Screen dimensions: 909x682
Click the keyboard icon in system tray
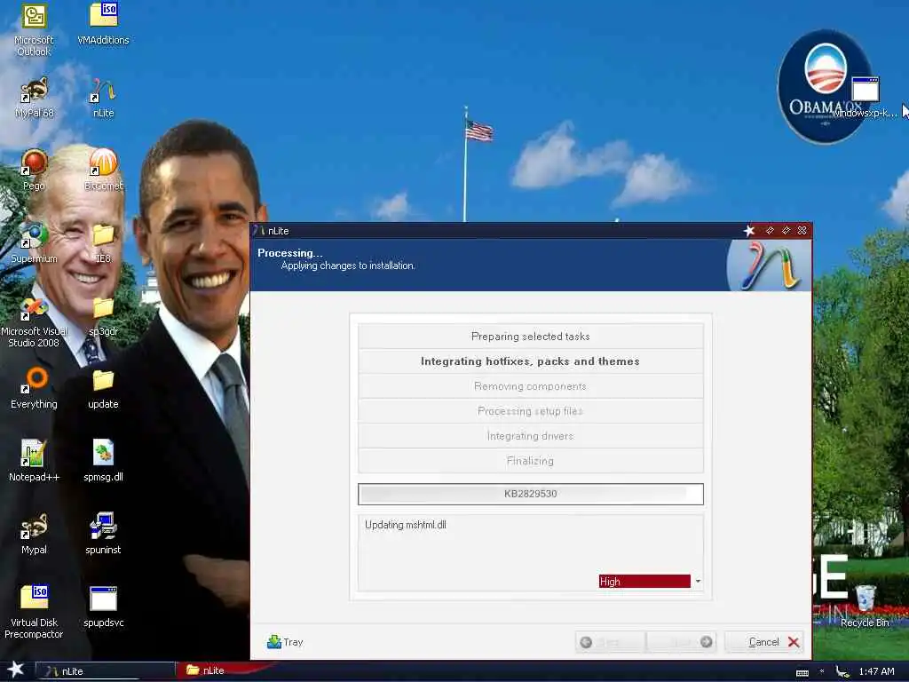[x=802, y=672]
